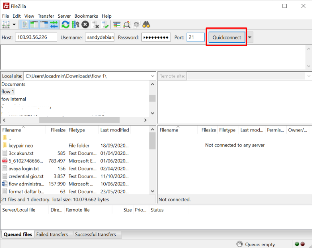
Task: Open the Transfer menu
Action: pyautogui.click(x=46, y=16)
